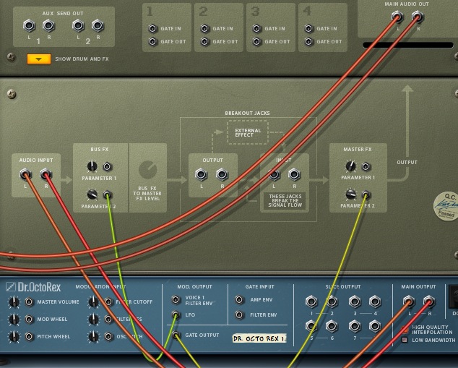Select channel 4 Gate Out jack
The width and height of the screenshot is (458, 368).
click(308, 41)
